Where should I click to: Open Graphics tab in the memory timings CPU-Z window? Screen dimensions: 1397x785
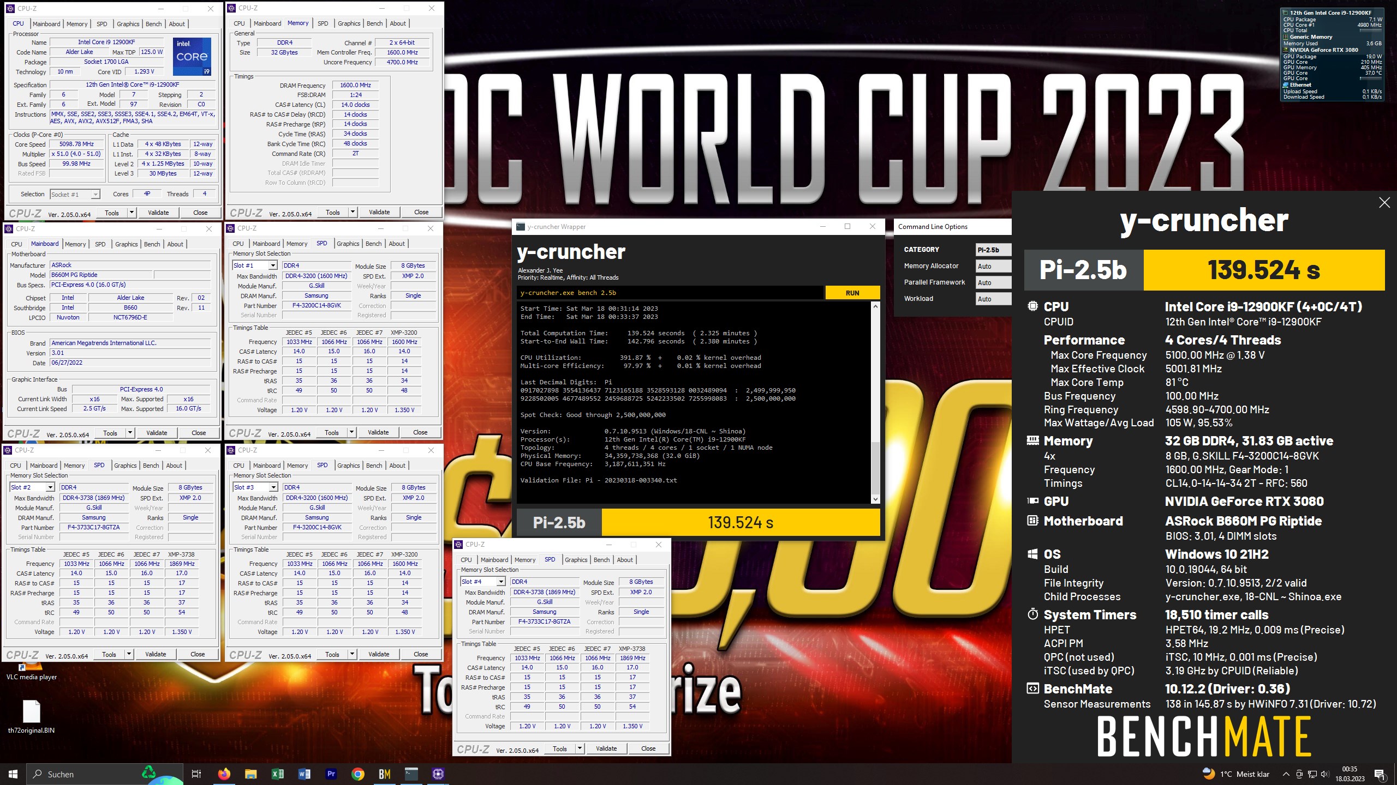coord(349,23)
